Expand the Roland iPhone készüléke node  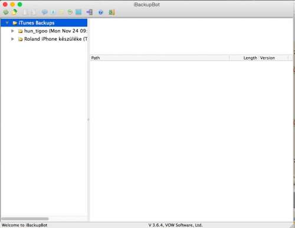pos(12,39)
